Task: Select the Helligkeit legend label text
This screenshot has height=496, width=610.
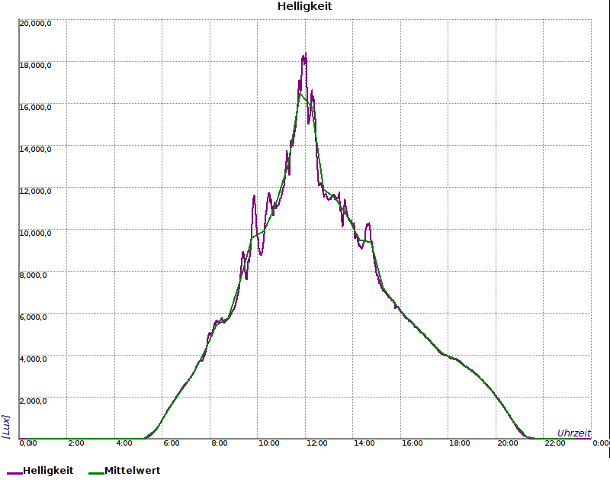Action: coord(48,471)
